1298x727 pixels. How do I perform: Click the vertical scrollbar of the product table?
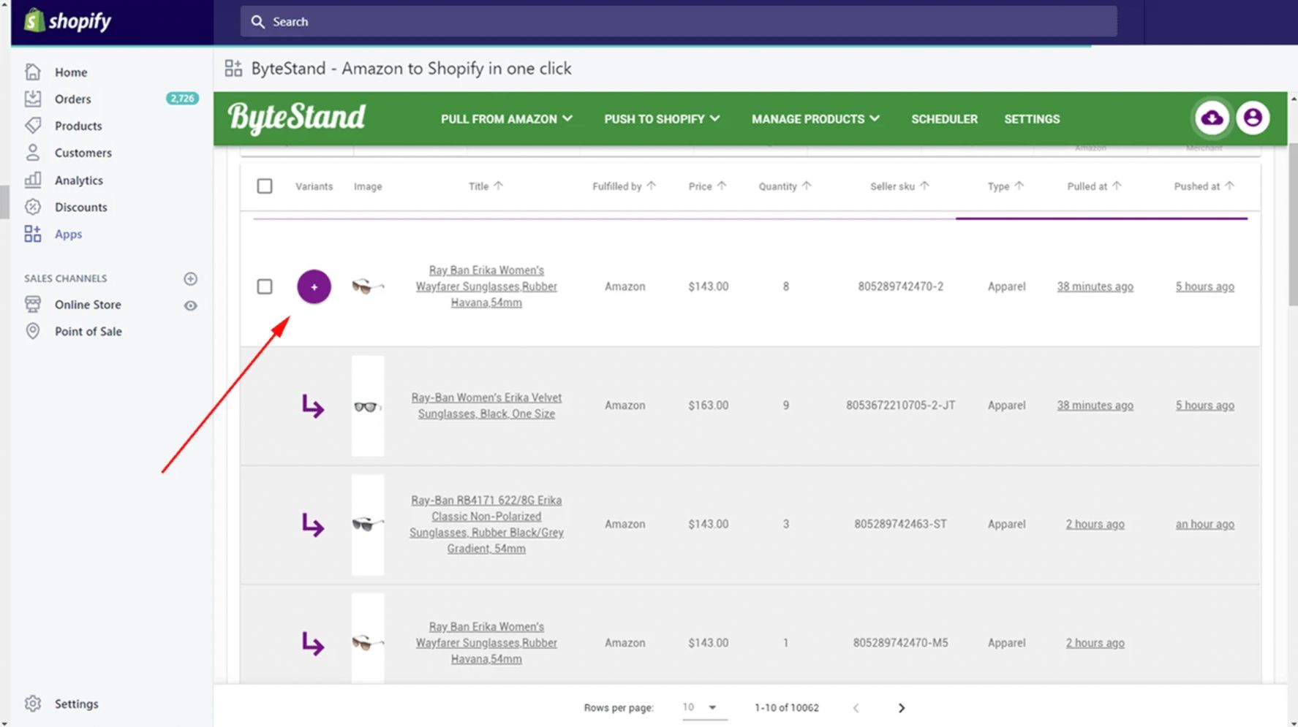1292,223
